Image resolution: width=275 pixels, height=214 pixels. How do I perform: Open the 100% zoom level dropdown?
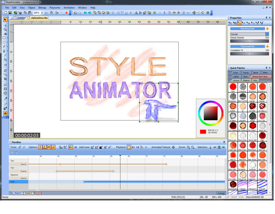click(x=42, y=13)
